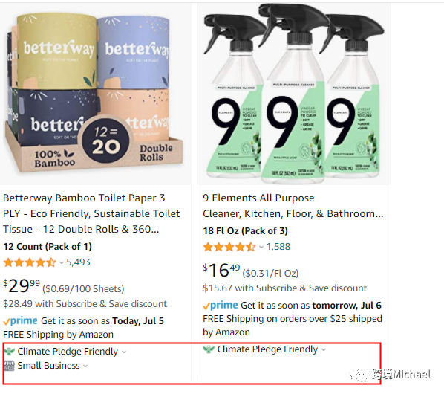Click Climate Pledge Friendly leaf icon under 9 Elements
444x394 pixels.
[x=209, y=349]
